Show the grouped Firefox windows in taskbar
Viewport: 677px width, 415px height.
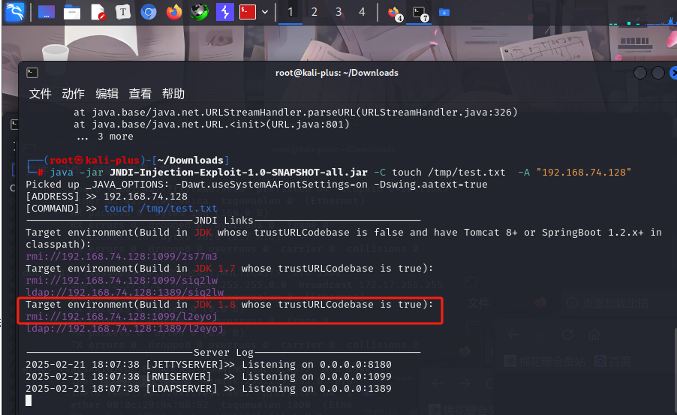(395, 13)
